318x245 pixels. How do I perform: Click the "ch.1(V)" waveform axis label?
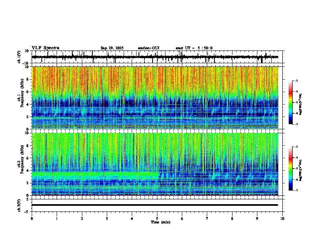coord(19,57)
